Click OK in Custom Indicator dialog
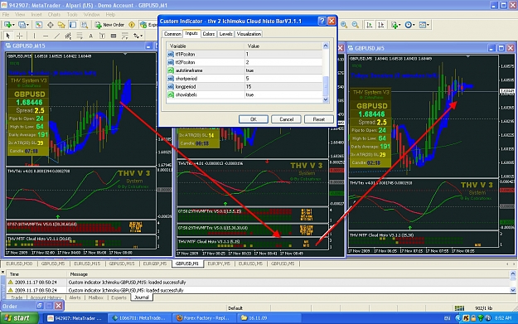Image resolution: width=518 pixels, height=324 pixels. tap(254, 119)
